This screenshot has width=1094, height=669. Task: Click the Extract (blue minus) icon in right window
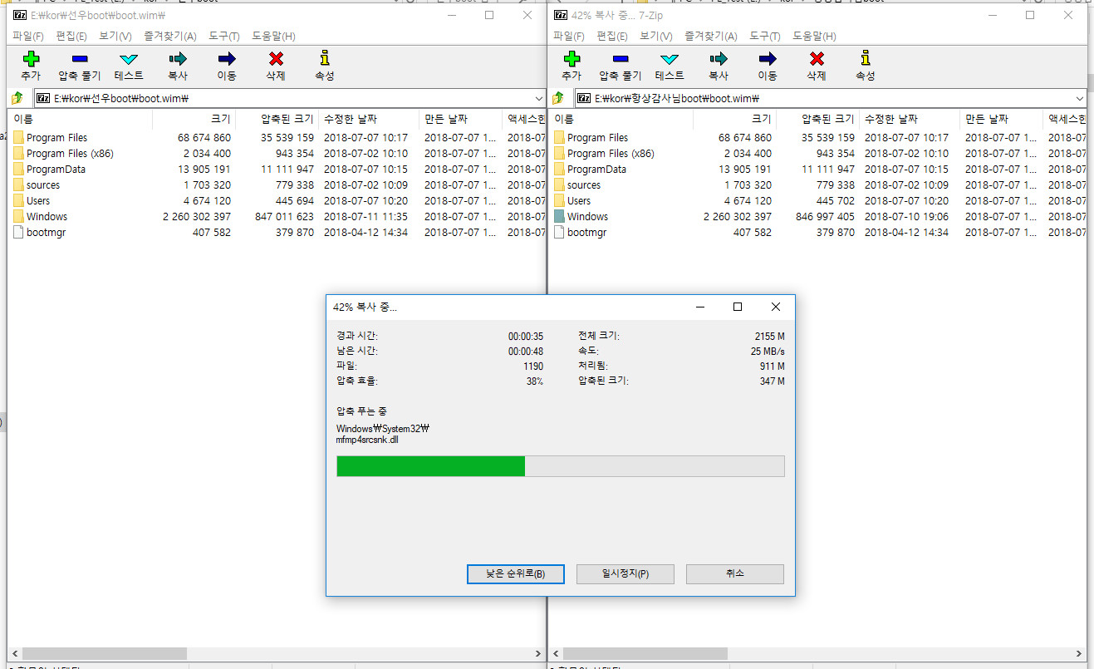point(621,59)
